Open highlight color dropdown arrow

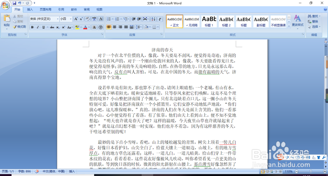tap(81, 27)
